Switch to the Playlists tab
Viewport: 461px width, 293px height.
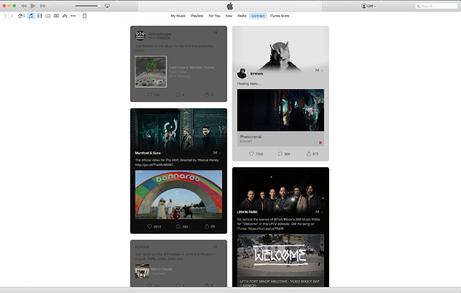[197, 16]
